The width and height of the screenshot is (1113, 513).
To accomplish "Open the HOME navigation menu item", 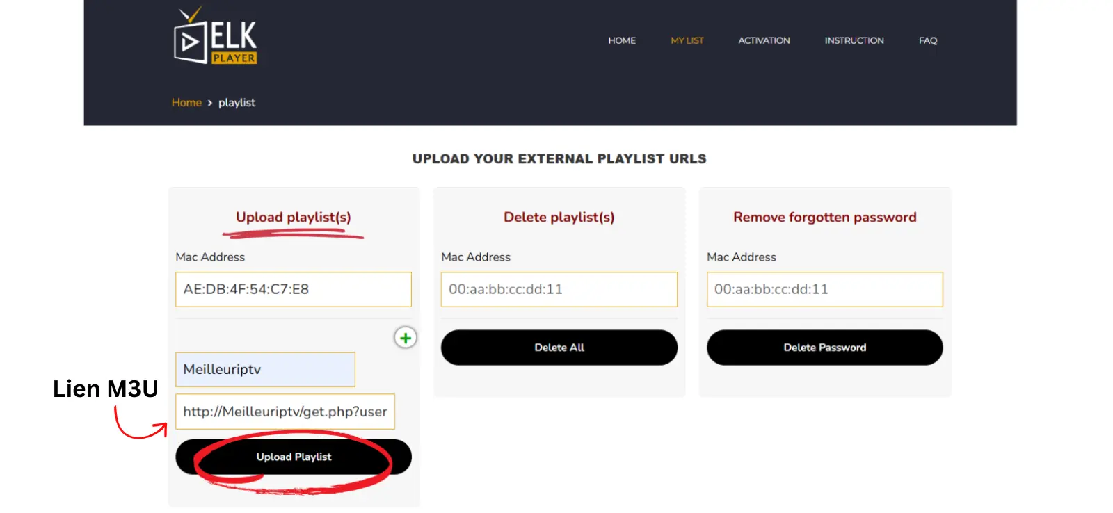I will 622,40.
